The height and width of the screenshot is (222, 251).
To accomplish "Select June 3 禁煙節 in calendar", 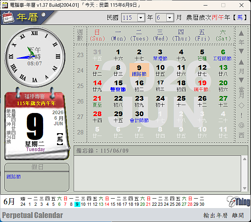I will click(160, 55).
